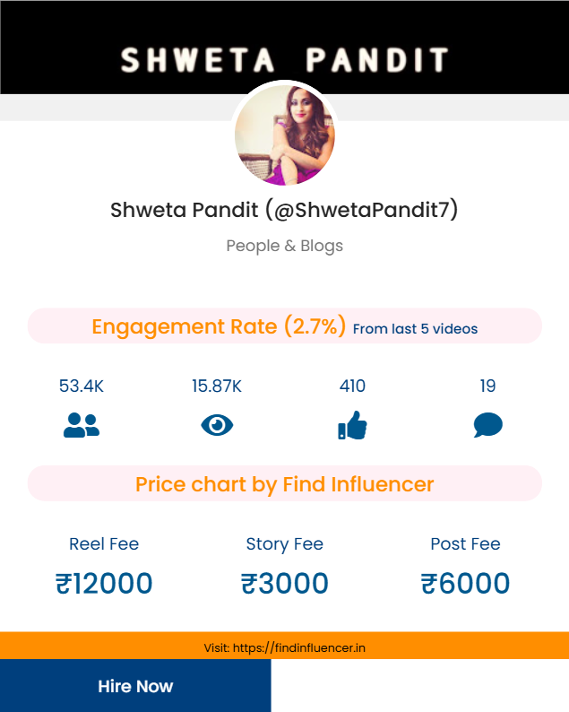This screenshot has width=569, height=712.
Task: Select the Story Fee label
Action: click(x=285, y=544)
